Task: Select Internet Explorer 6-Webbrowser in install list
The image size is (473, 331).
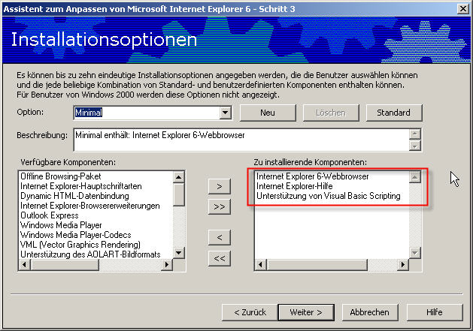Action: point(313,176)
